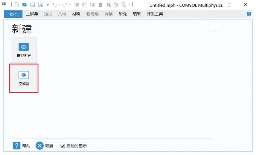This screenshot has width=256, height=155.
Task: Switch to the 研究 tab
Action: [x=123, y=14]
